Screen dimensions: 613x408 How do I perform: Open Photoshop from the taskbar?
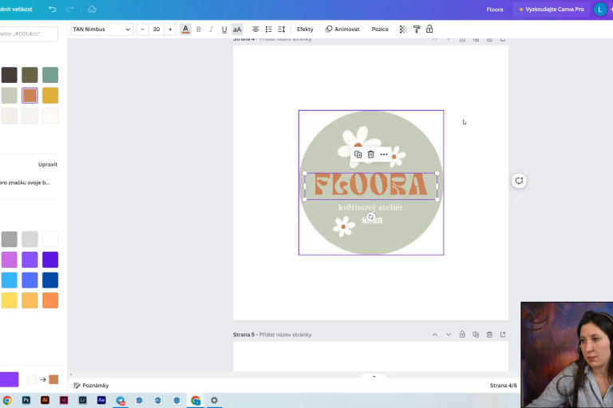click(26, 400)
